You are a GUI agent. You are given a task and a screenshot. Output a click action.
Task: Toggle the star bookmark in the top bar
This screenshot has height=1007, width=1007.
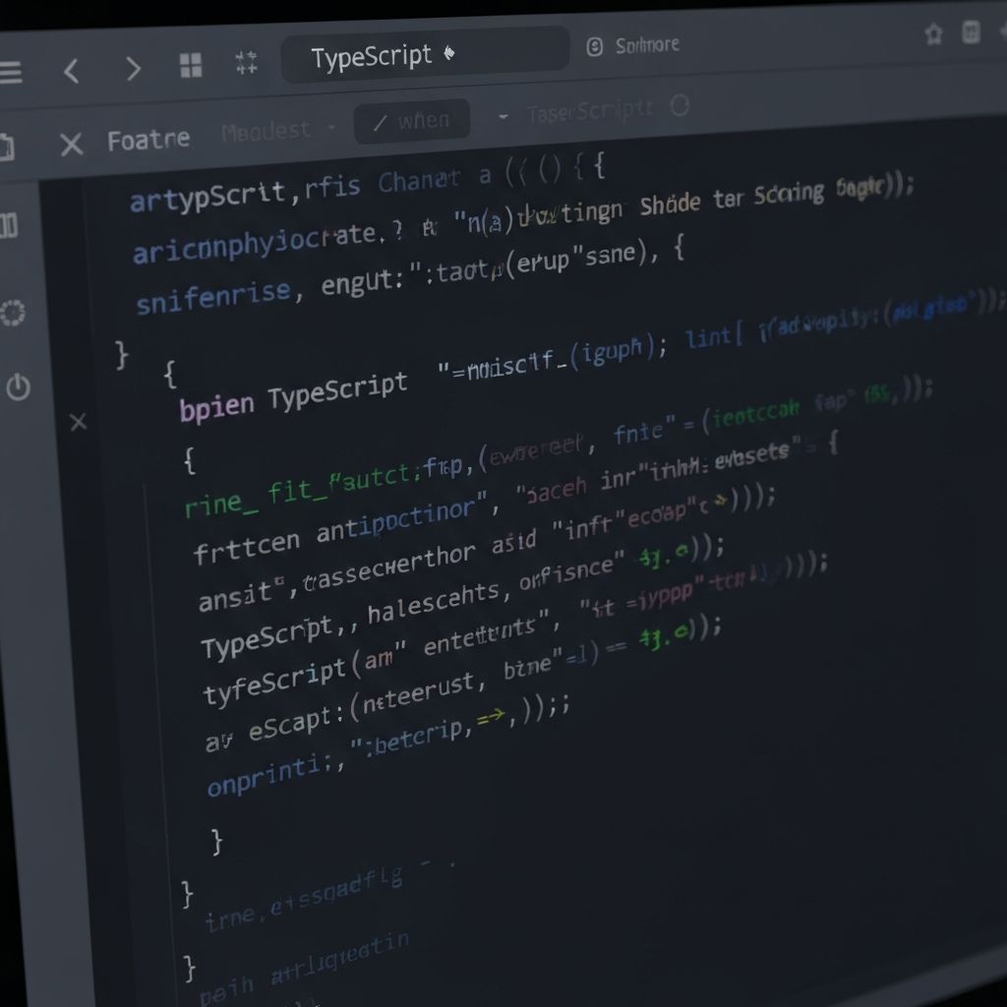(x=932, y=34)
